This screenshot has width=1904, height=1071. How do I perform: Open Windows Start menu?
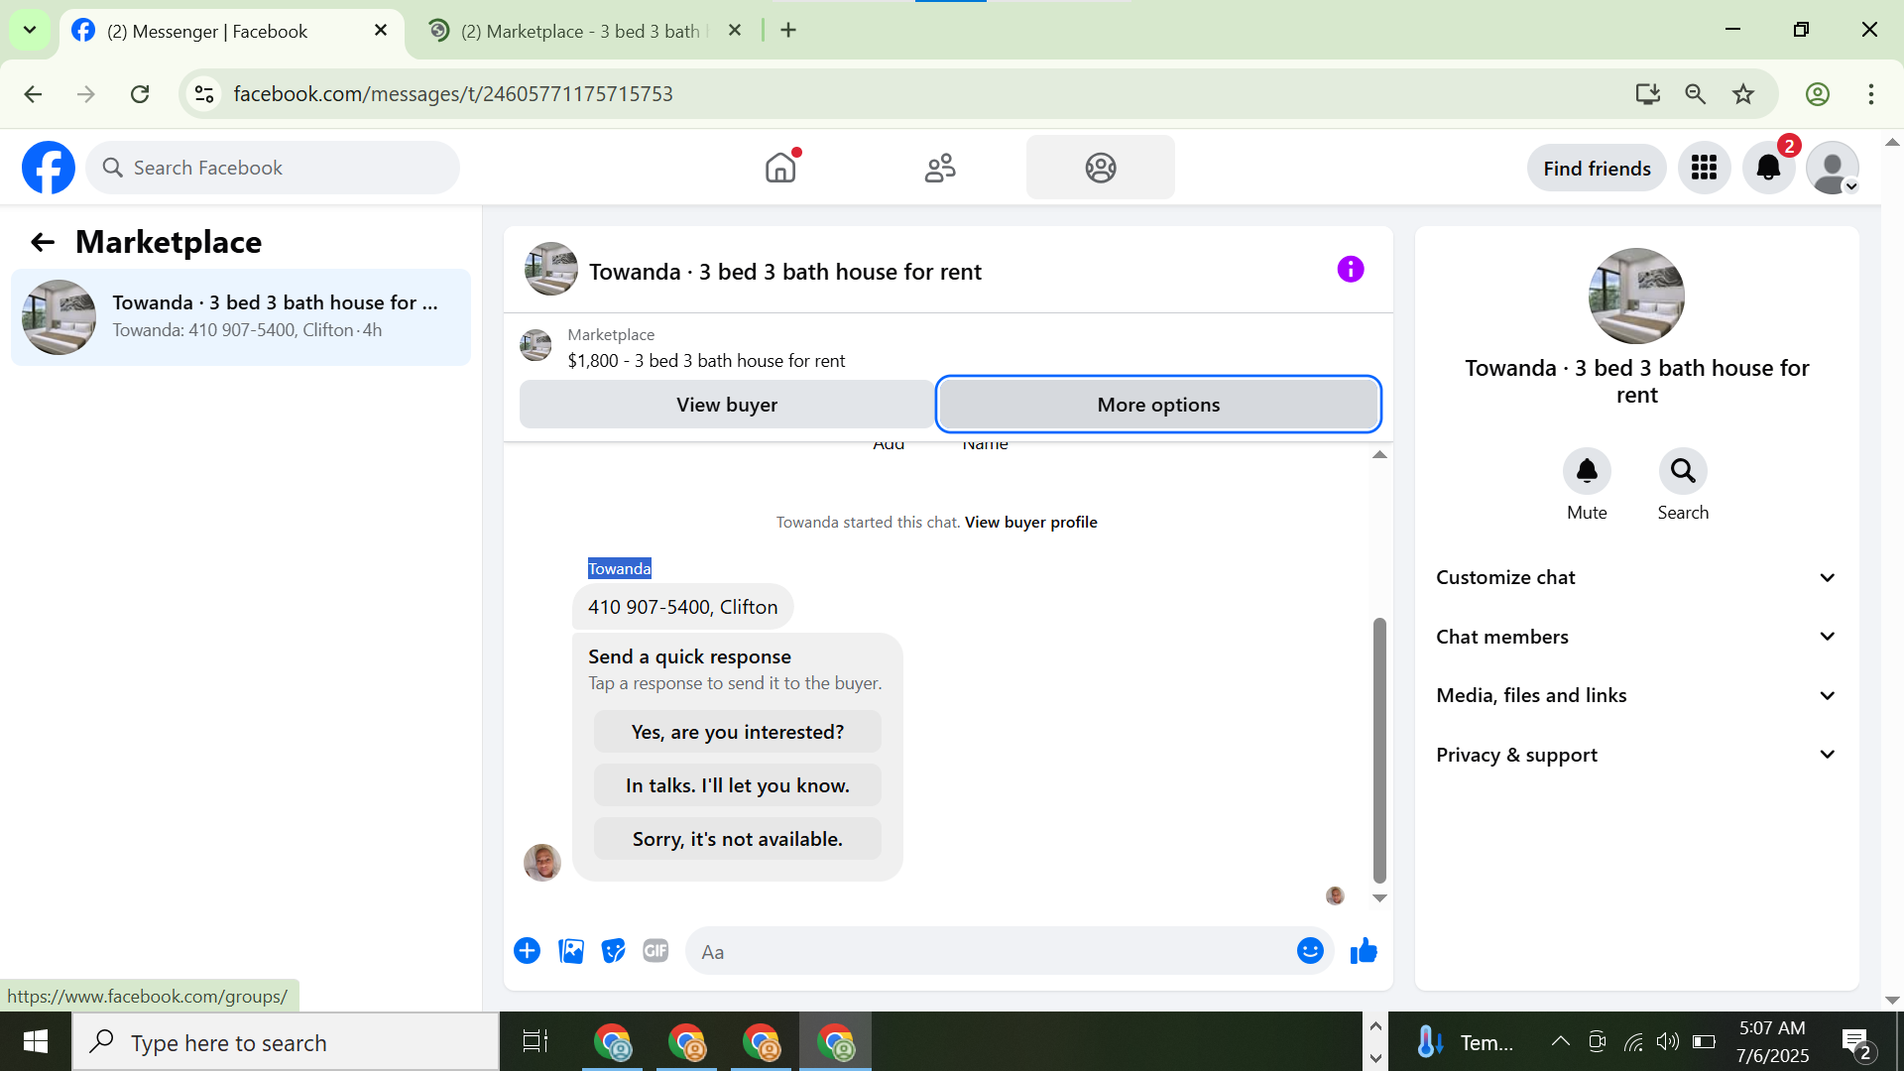(36, 1041)
